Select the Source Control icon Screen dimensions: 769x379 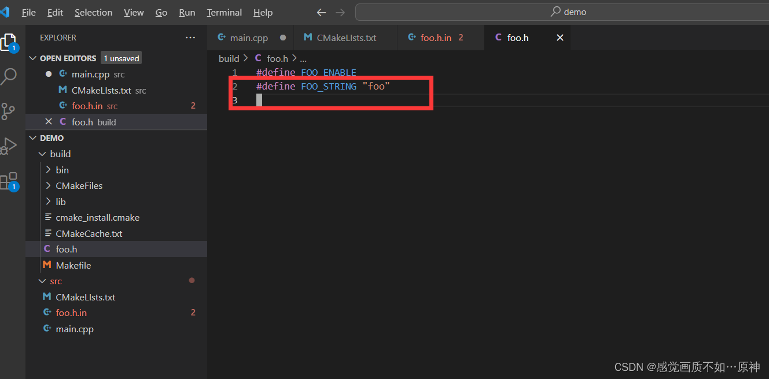click(12, 110)
